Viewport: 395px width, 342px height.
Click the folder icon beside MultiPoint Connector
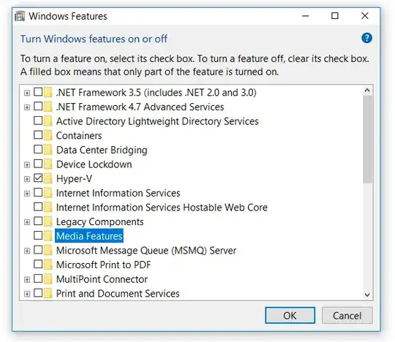tap(48, 279)
